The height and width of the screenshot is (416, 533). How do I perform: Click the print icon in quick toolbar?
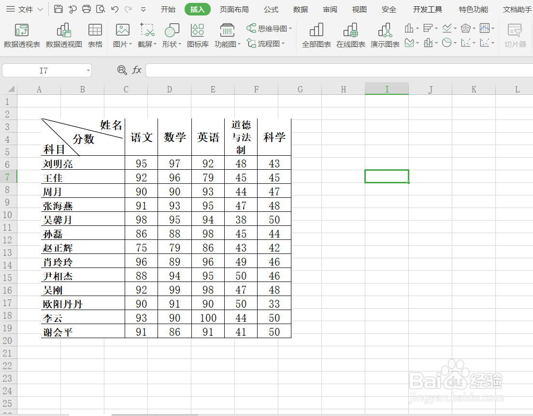[86, 9]
